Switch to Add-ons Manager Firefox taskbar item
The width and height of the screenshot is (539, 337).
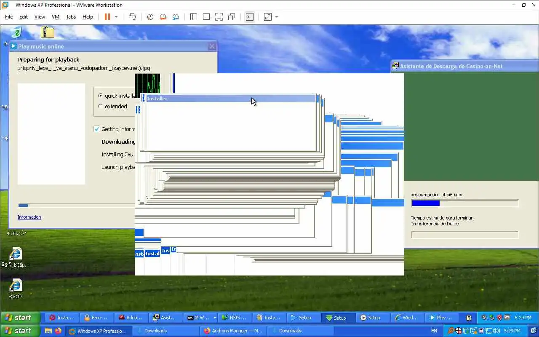point(233,331)
